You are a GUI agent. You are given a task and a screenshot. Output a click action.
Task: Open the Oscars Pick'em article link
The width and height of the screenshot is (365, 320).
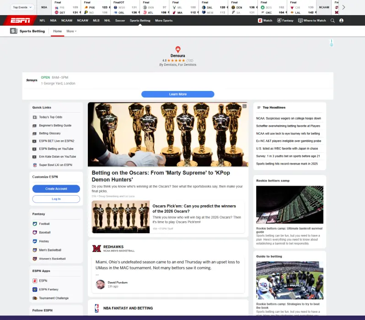point(194,209)
